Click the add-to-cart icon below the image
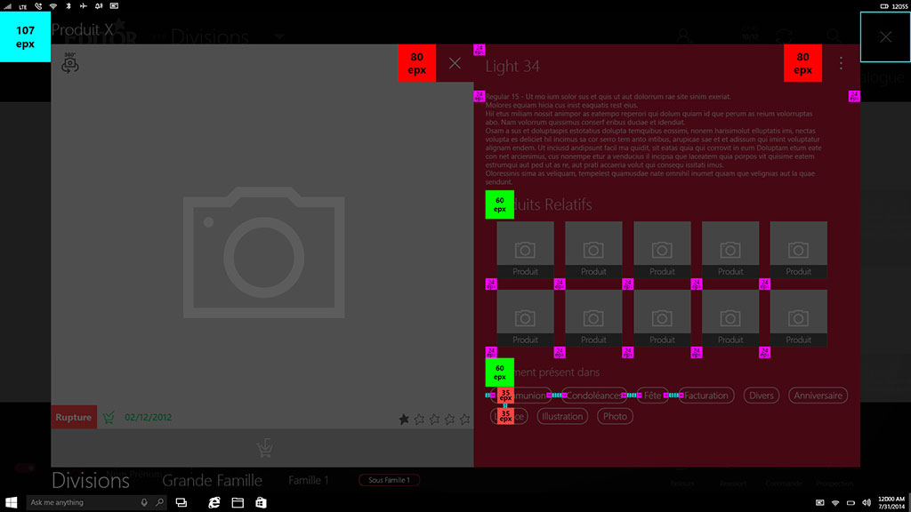Image resolution: width=911 pixels, height=512 pixels. click(263, 448)
